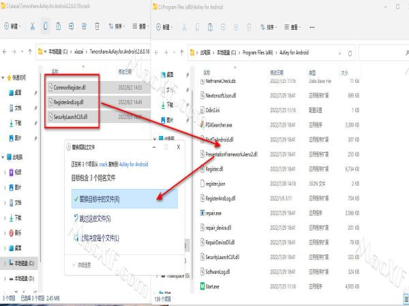The height and width of the screenshot is (306, 409).
Task: Sort by Date modified column in right window
Action: (x=277, y=73)
